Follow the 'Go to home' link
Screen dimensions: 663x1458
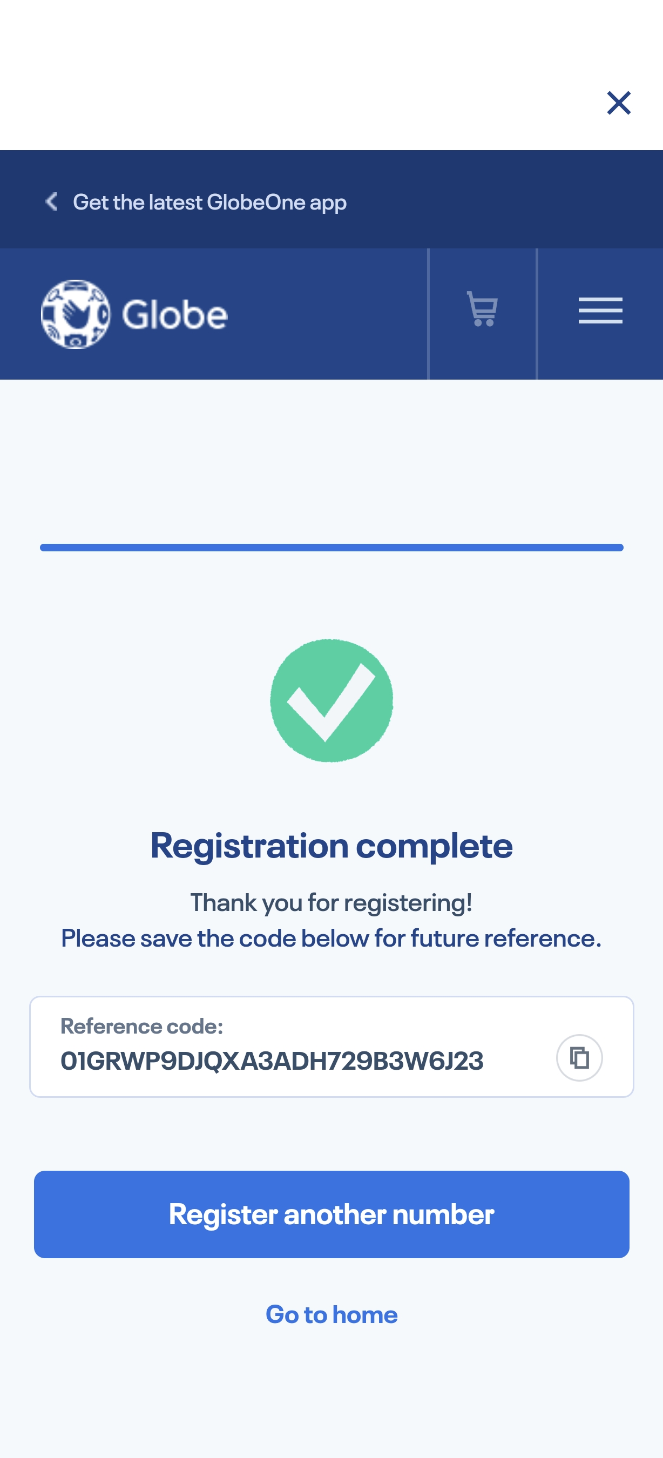point(331,1315)
